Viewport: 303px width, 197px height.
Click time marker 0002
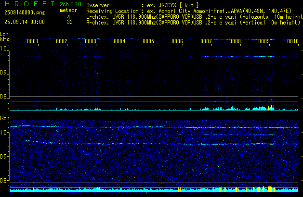point(62,41)
